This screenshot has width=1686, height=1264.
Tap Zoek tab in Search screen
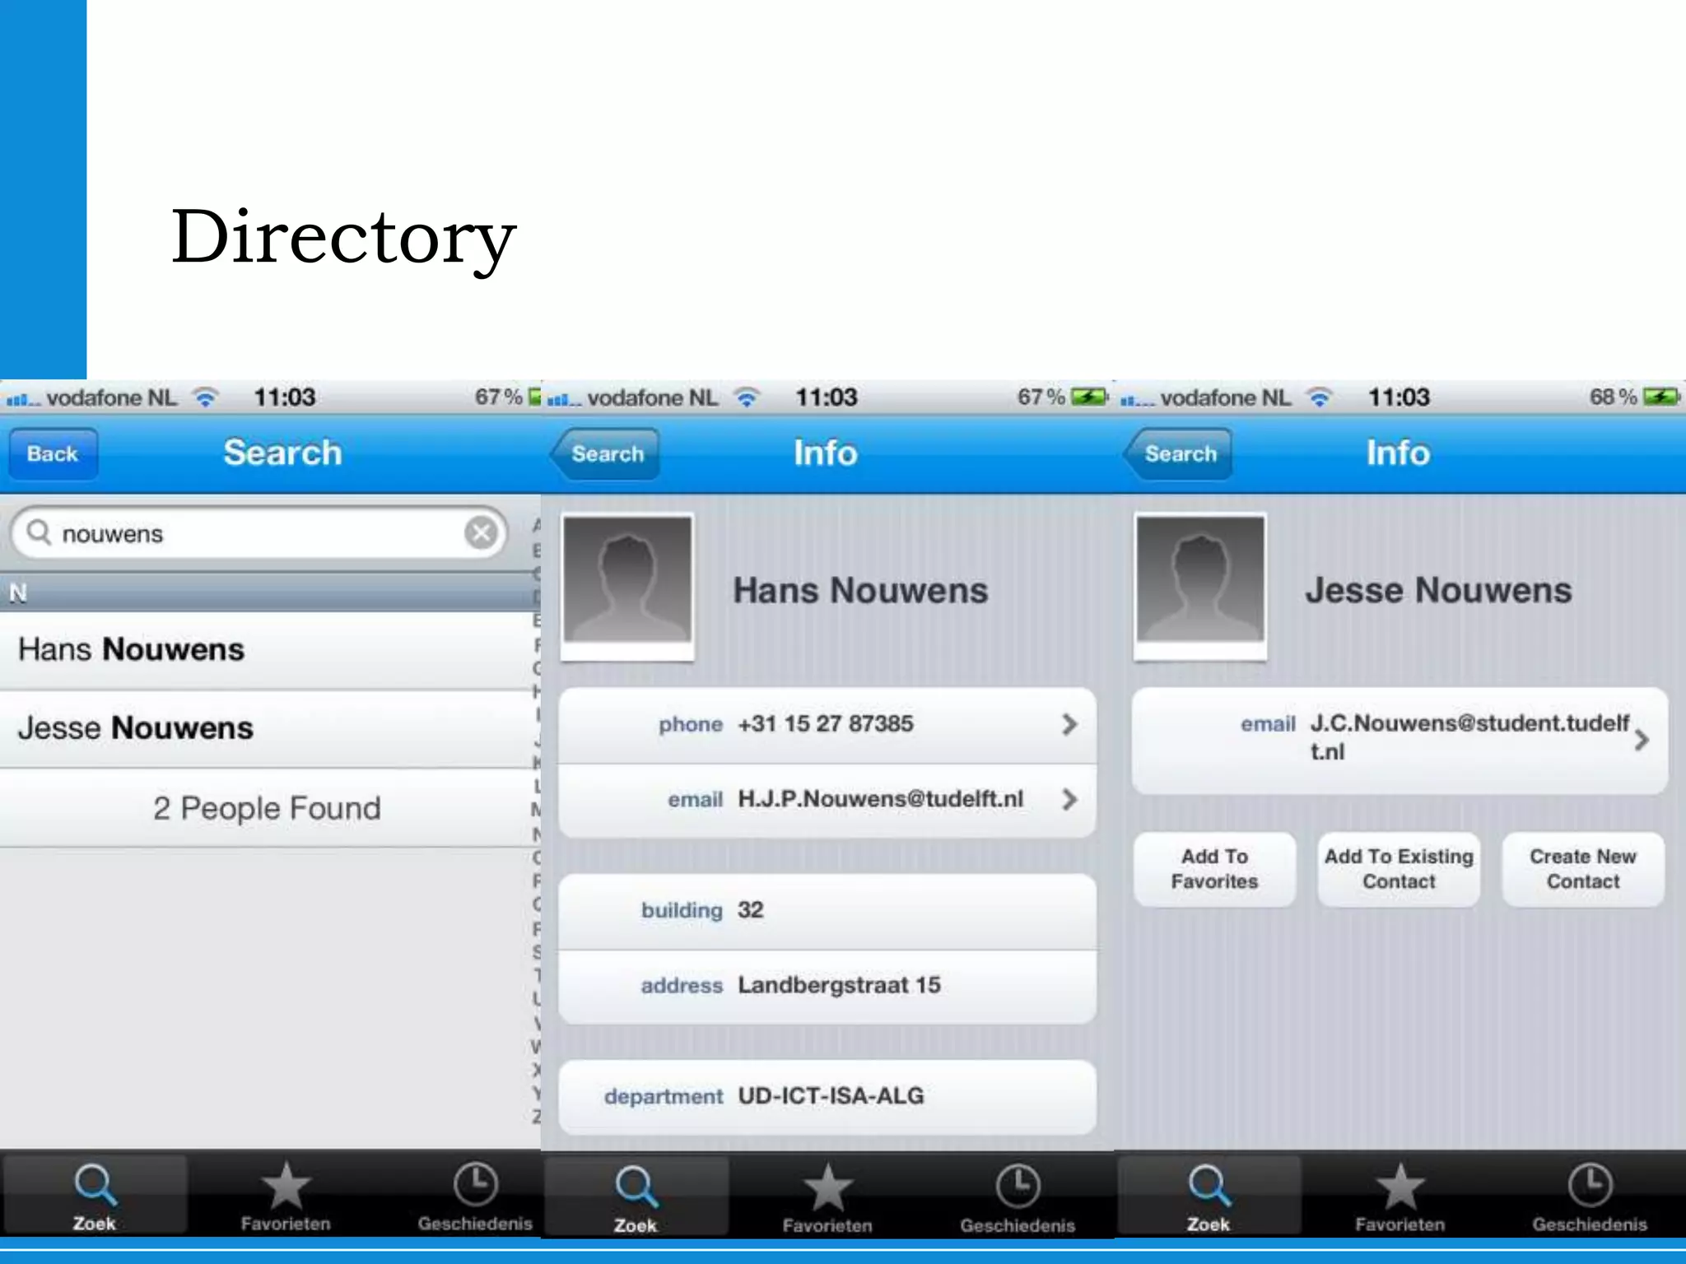[95, 1195]
